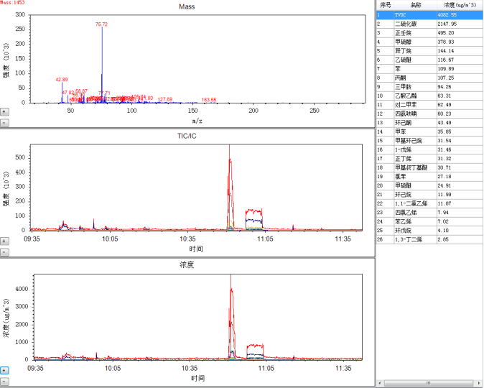Select the 丙酮 row
The image size is (484, 388).
[429, 78]
